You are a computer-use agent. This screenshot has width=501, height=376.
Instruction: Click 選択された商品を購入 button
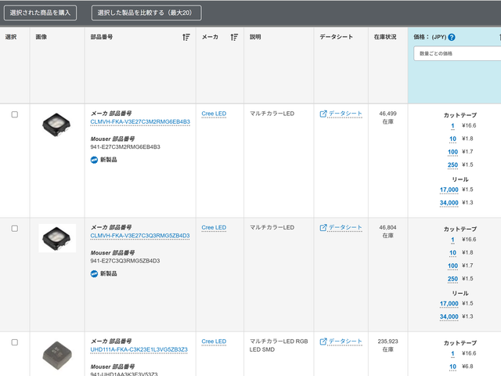tap(40, 13)
